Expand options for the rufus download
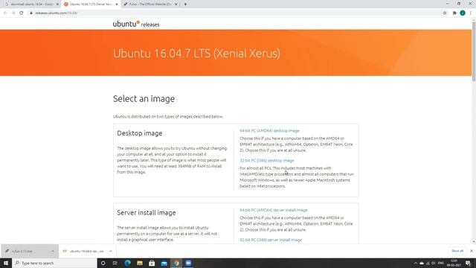 point(53,252)
